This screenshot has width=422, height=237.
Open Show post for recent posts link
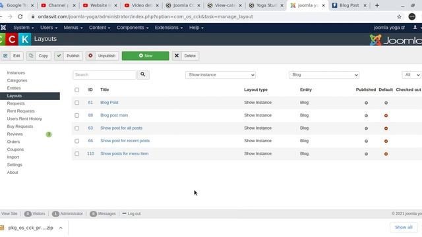click(125, 141)
